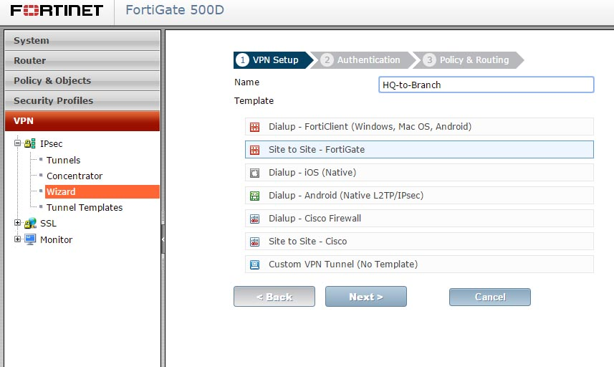Click the Monitor screen icon in tree
Screen dimensions: 614x367
coord(30,239)
